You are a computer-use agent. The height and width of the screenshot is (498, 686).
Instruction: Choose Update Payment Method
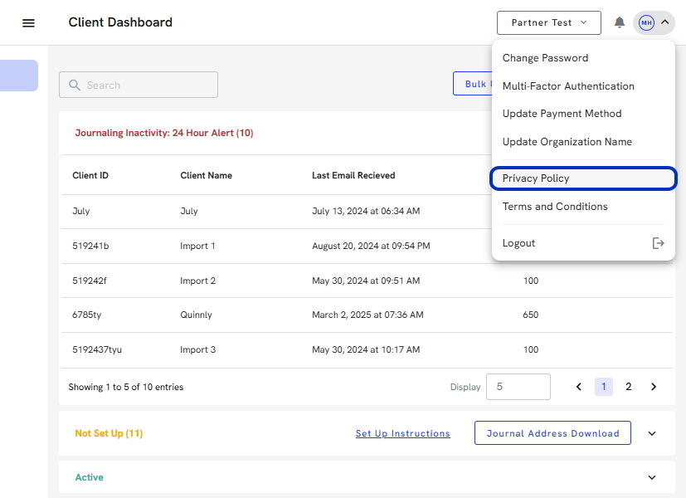coord(562,114)
